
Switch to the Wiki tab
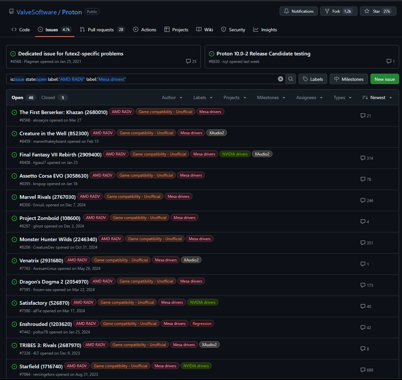pos(205,30)
